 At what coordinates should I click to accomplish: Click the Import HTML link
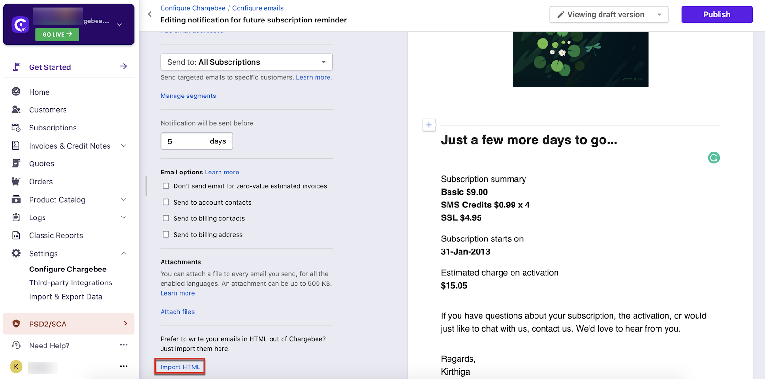(x=180, y=367)
